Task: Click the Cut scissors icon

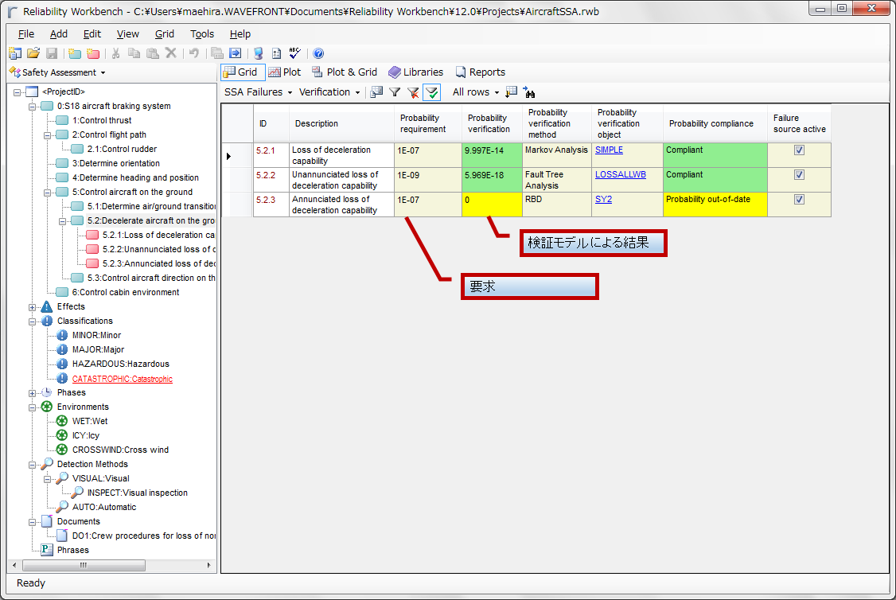Action: [115, 53]
